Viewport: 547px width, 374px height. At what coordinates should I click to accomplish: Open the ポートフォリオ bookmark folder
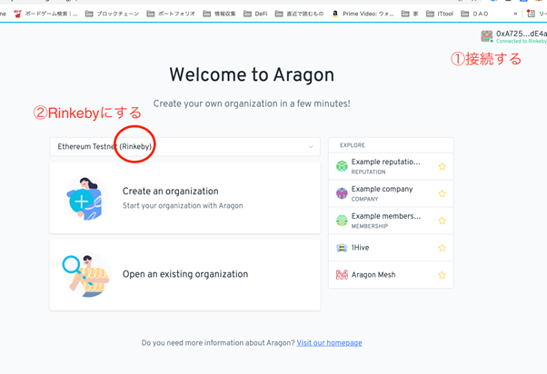(x=171, y=14)
